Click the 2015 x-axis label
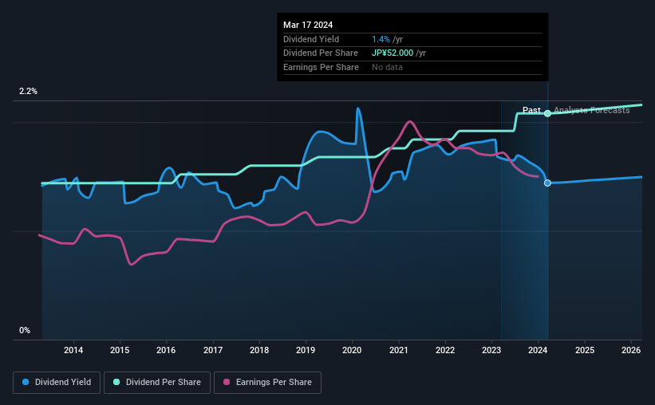655x405 pixels. (x=120, y=350)
